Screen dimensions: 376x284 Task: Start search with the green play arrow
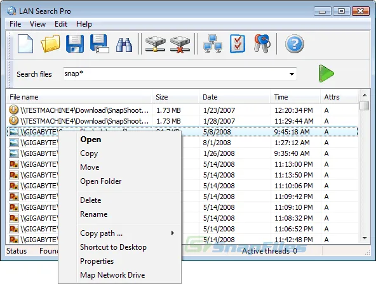pos(326,74)
